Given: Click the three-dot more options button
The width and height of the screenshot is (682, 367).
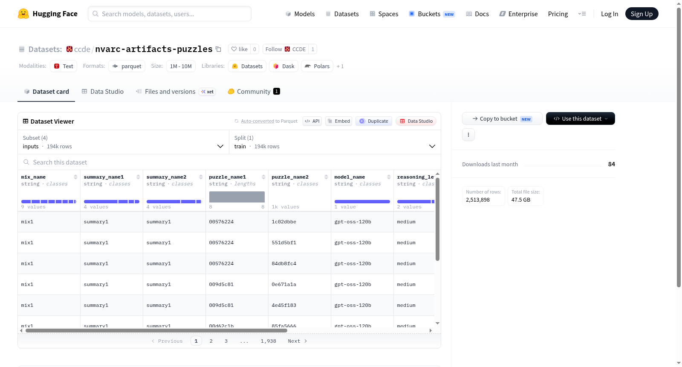Looking at the screenshot, I should 468,135.
